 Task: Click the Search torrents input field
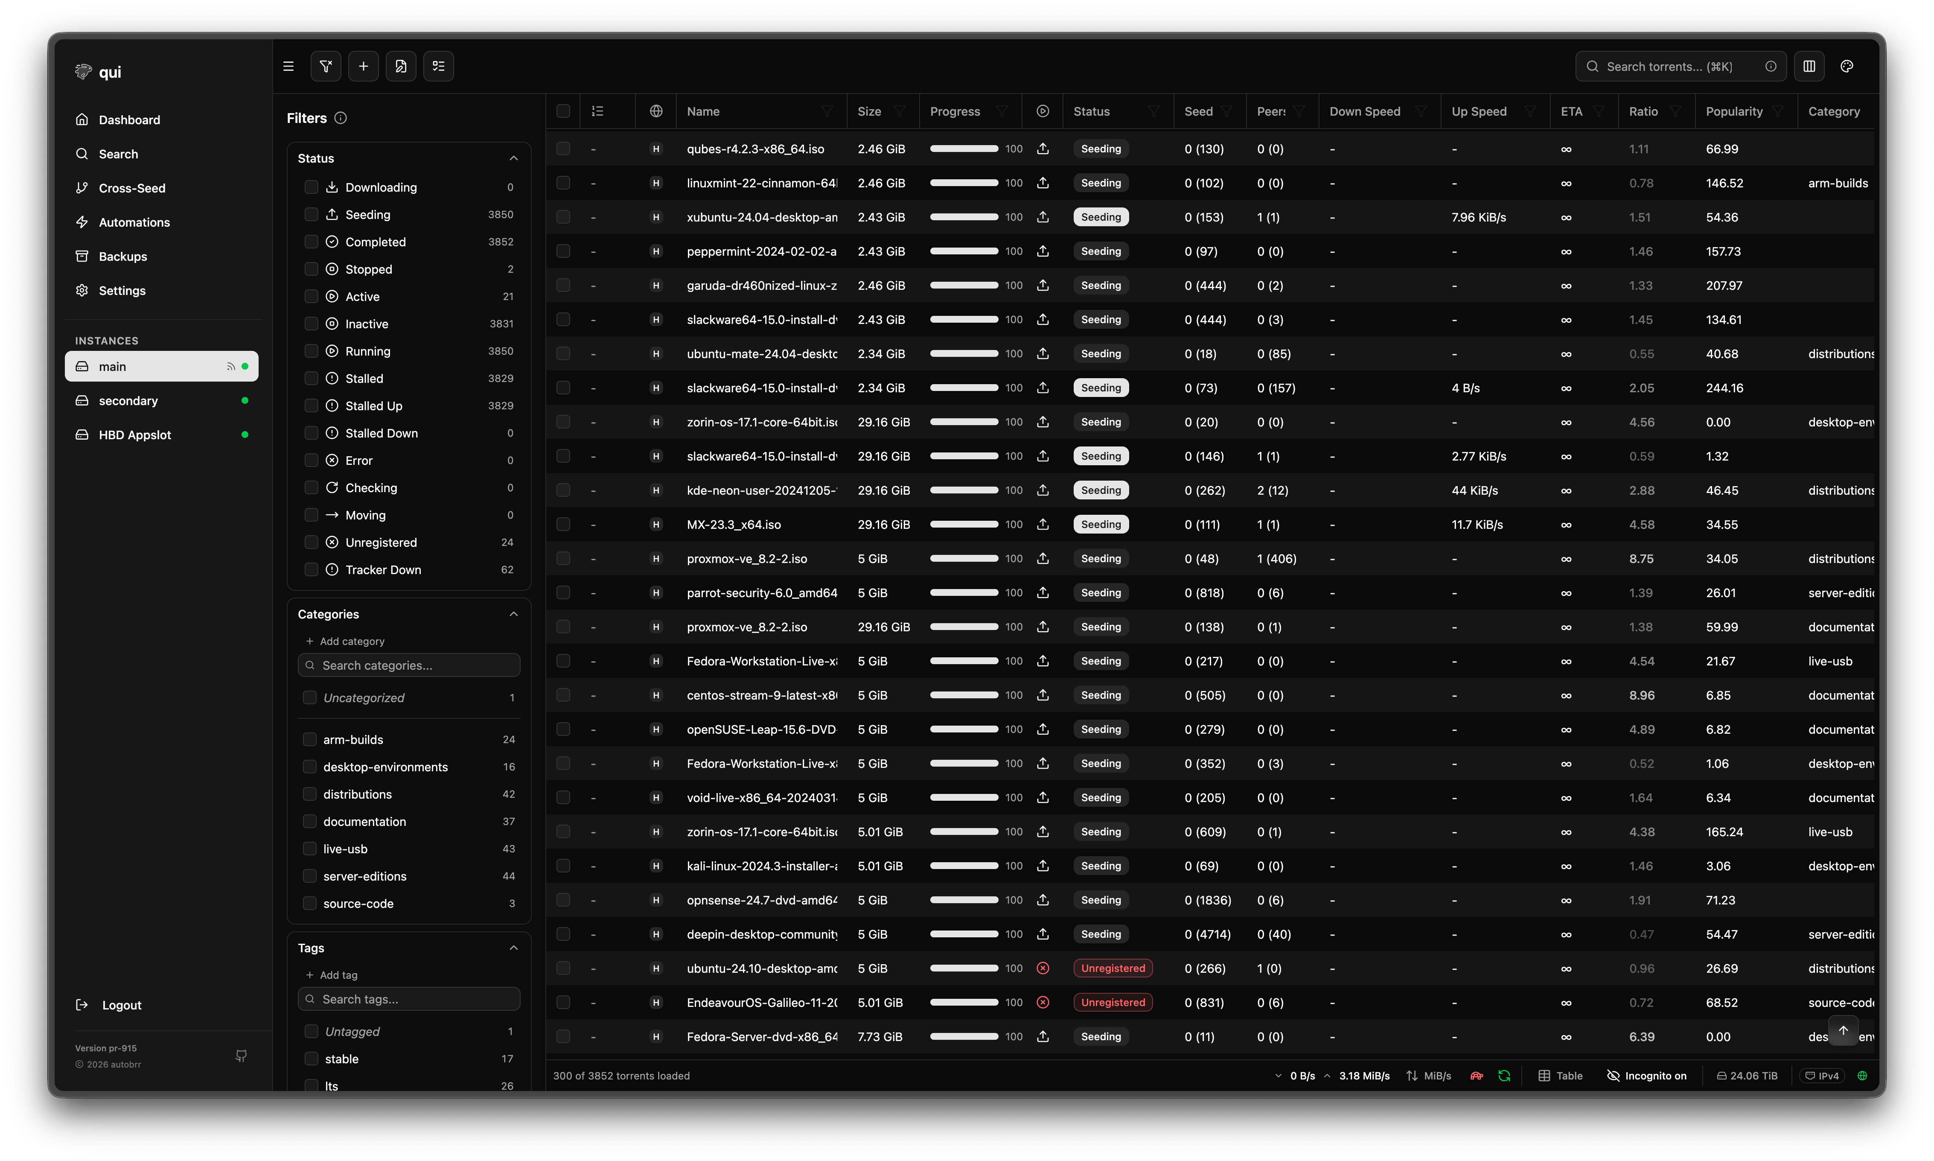click(1674, 67)
